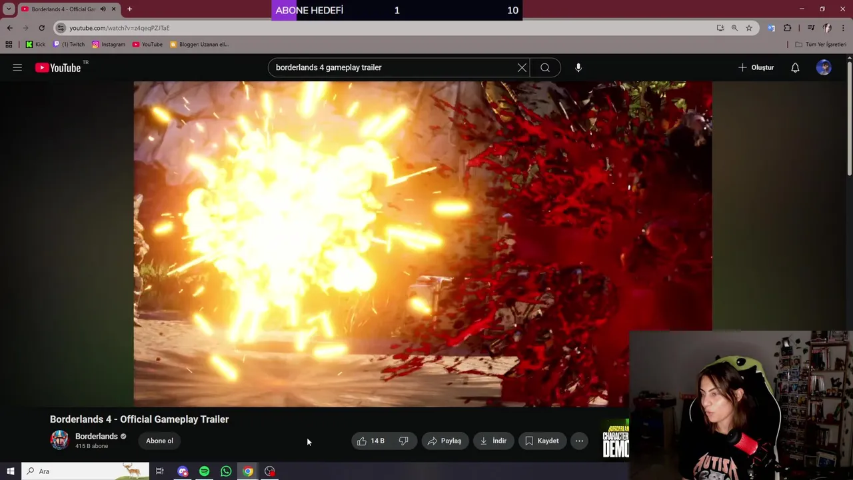This screenshot has height=480, width=853.
Task: Go to the YouTube home logo
Action: [58, 67]
